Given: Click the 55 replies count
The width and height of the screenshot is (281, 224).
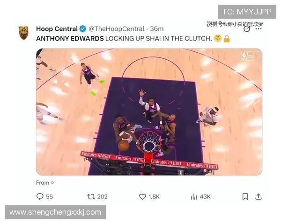Looking at the screenshot, I should point(49,196).
